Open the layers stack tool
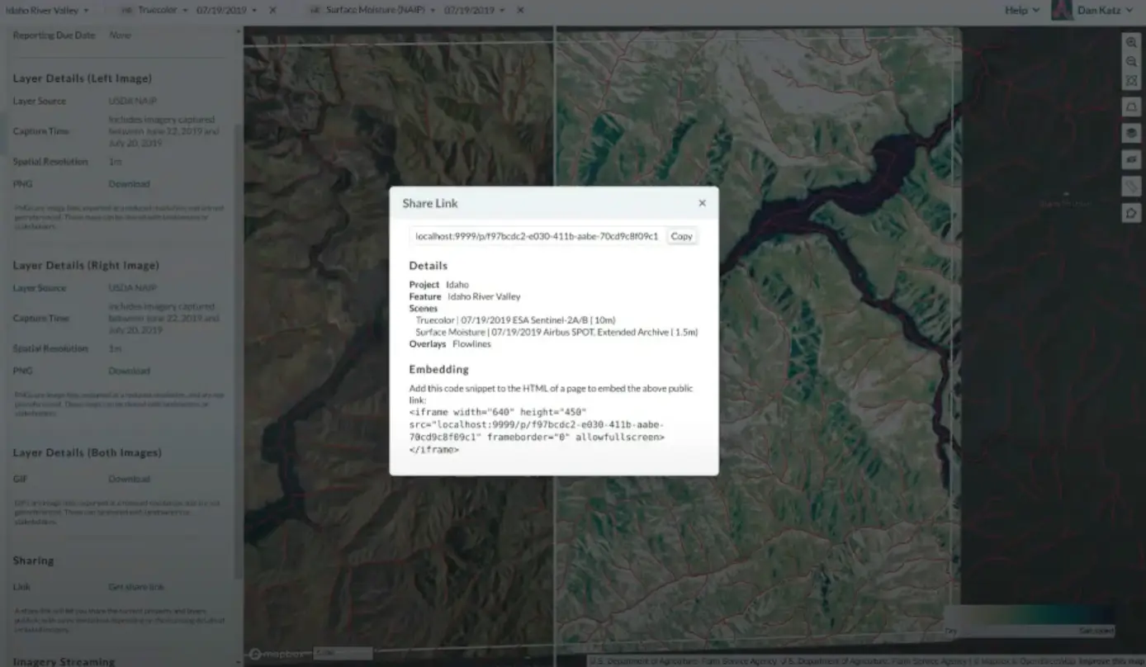 click(1131, 133)
